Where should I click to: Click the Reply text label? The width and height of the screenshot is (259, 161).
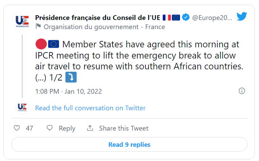pos(67,129)
